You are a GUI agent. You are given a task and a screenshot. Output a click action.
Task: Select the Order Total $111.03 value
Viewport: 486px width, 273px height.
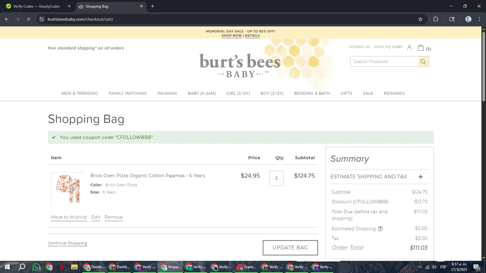point(419,248)
